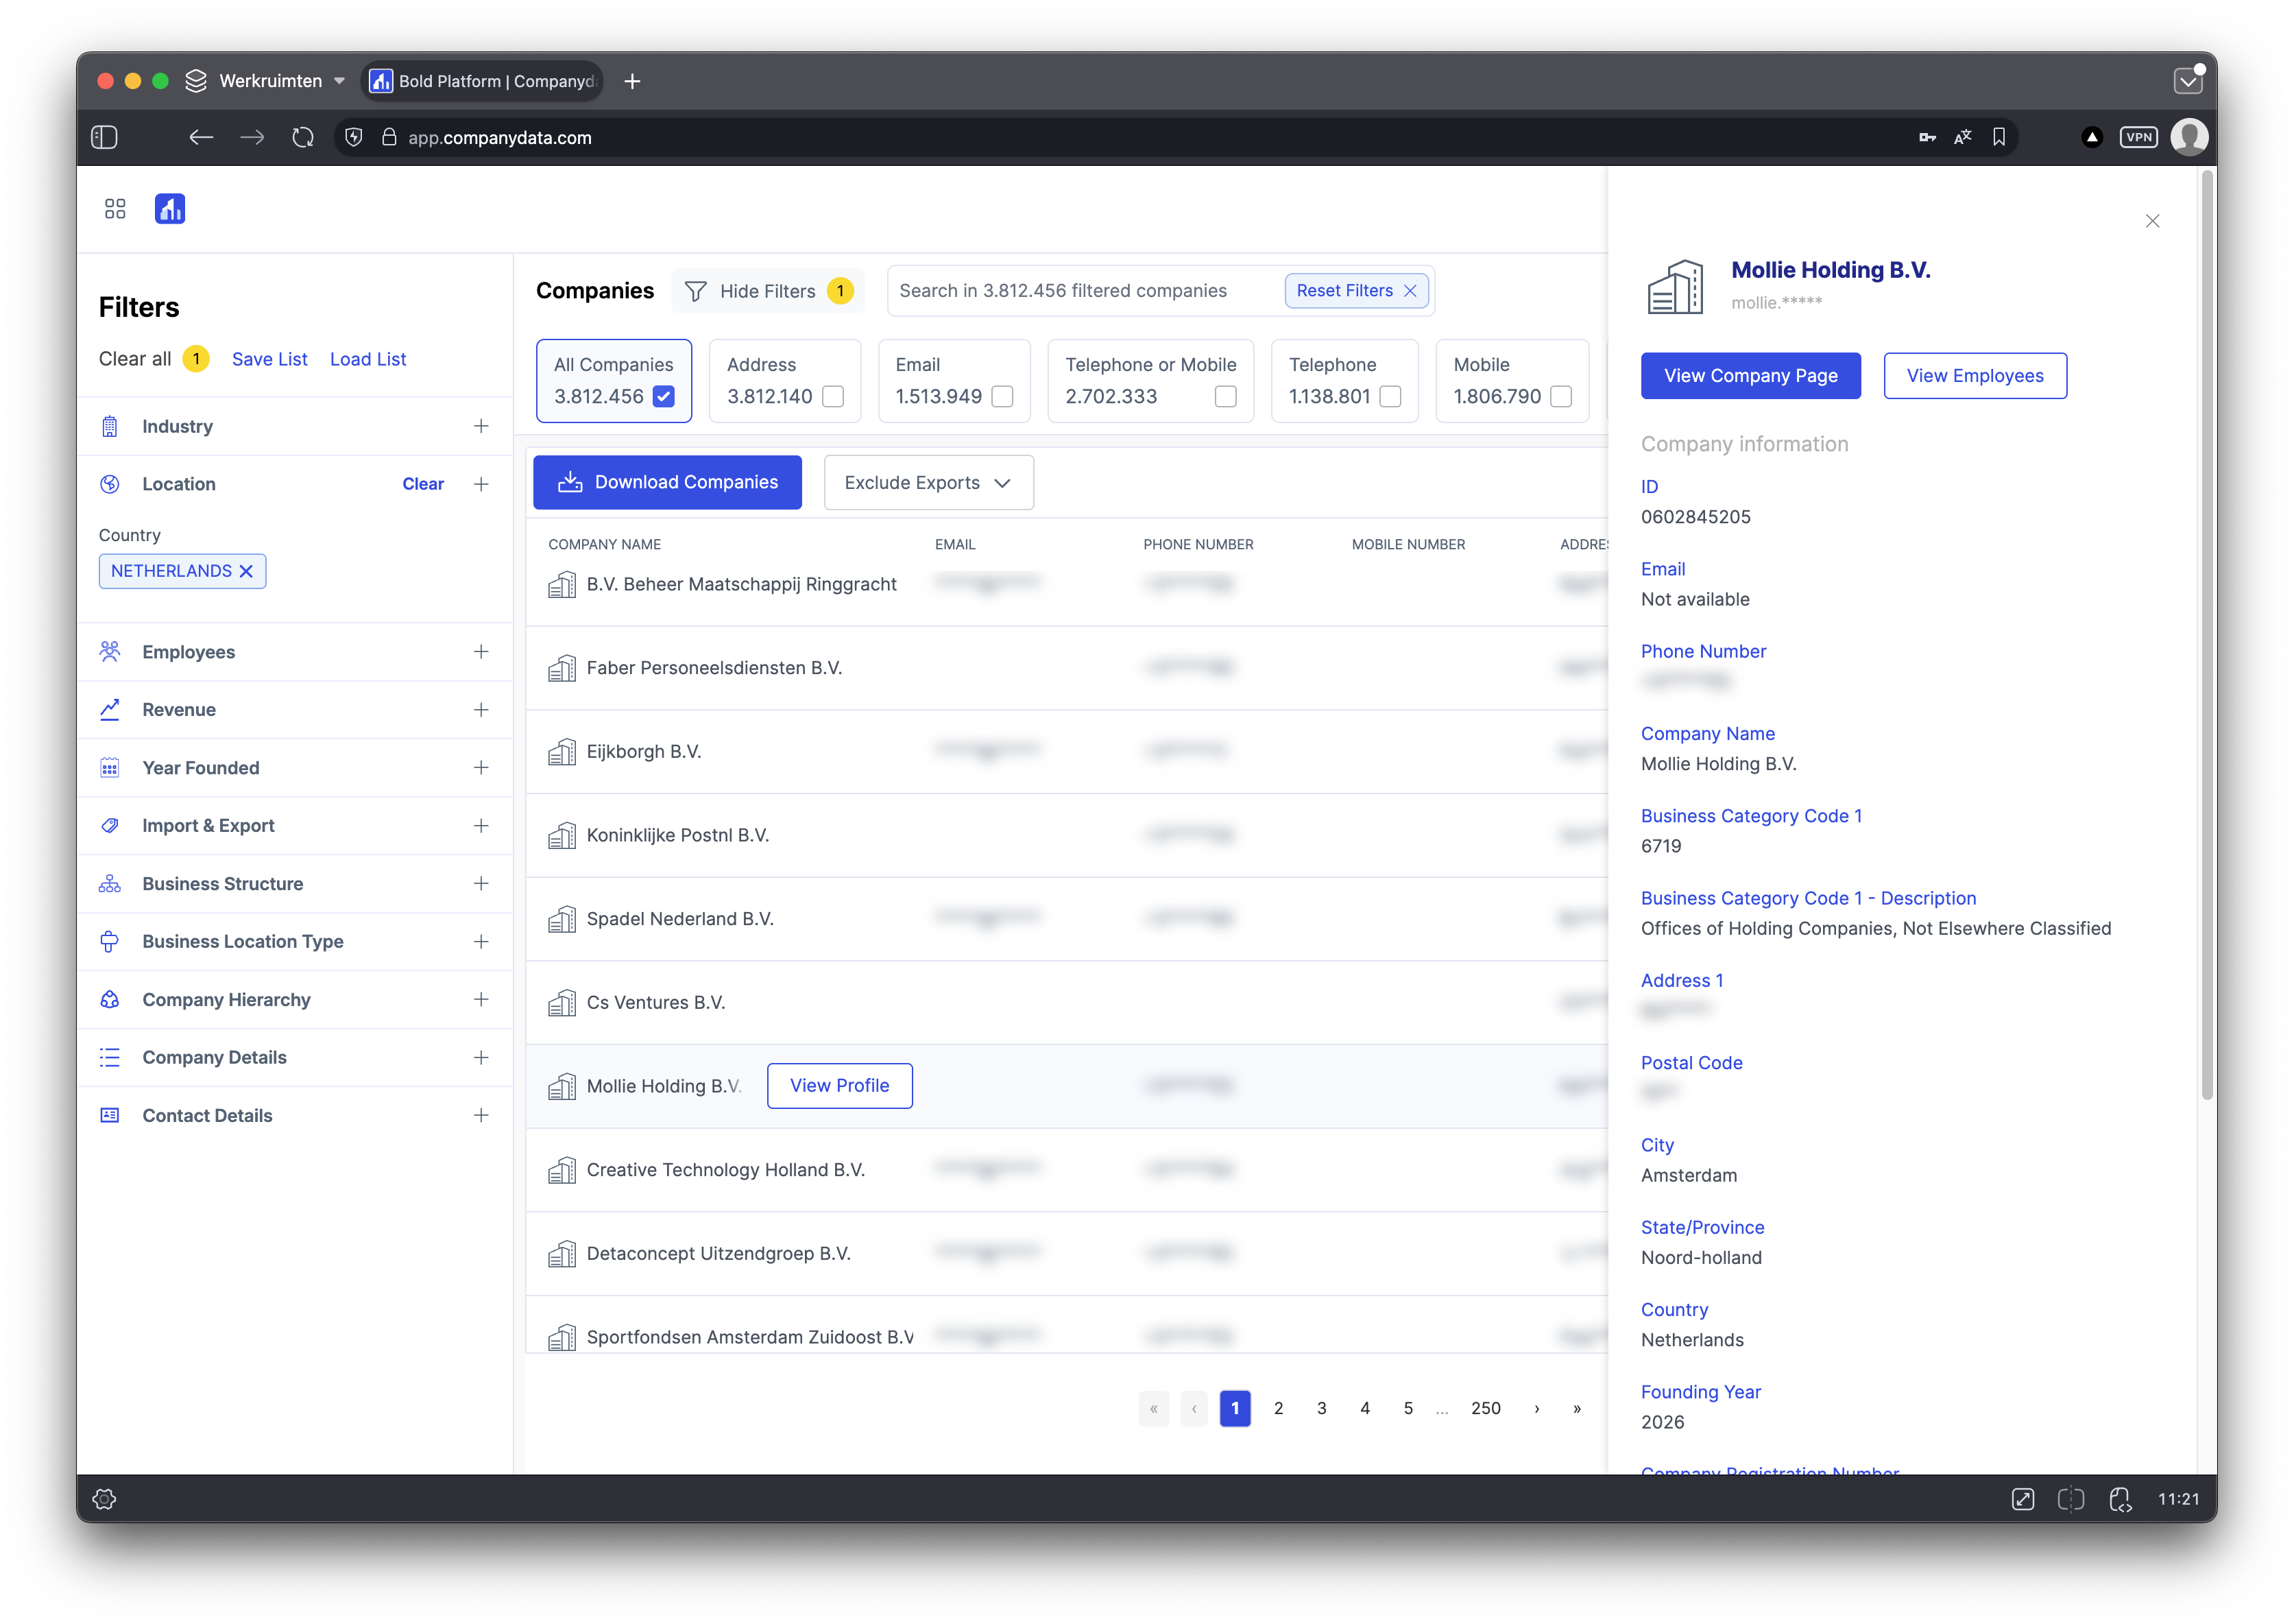
Task: Click the Company Hierarchy icon
Action: point(110,1000)
